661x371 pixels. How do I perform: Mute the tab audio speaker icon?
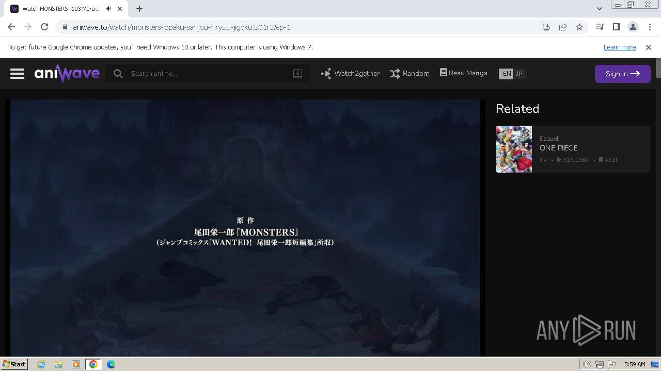coord(108,9)
